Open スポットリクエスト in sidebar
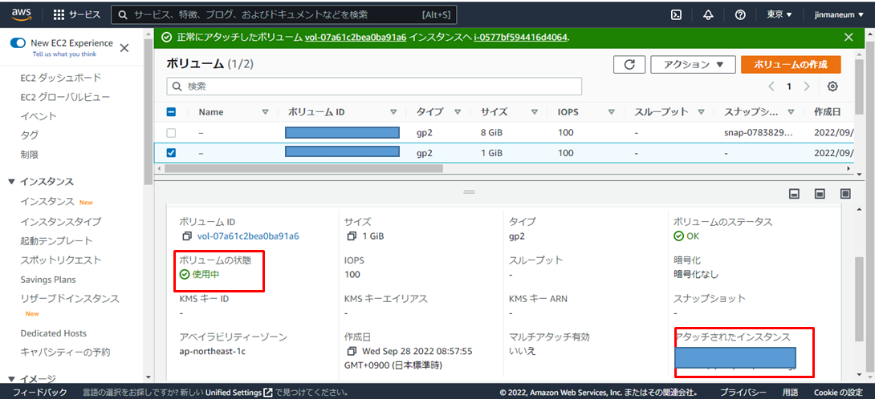Image resolution: width=875 pixels, height=399 pixels. tap(61, 260)
